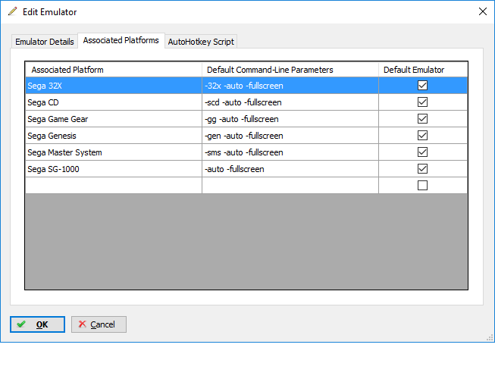This screenshot has width=495, height=379.
Task: Click the "-32x -auto -fullscreen" parameters cell
Action: [290, 86]
